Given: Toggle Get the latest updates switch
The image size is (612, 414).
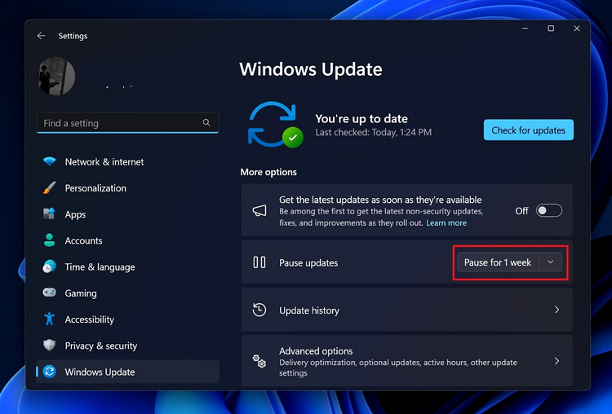Looking at the screenshot, I should tap(549, 210).
